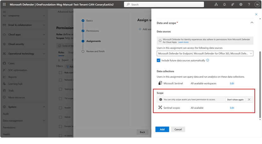The height and width of the screenshot is (144, 262).
Task: Expand the Endpoints menu chevron
Action: click(44, 15)
